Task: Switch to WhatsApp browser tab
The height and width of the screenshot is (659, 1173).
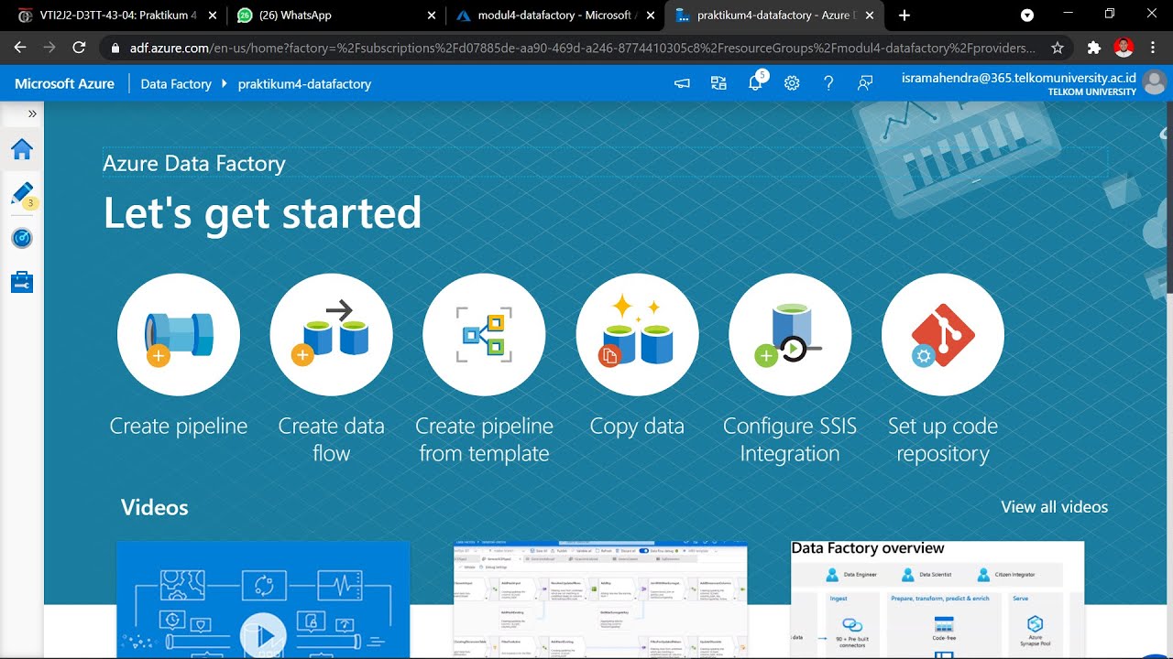Action: coord(334,15)
